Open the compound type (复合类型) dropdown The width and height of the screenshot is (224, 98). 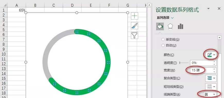pyautogui.click(x=211, y=78)
